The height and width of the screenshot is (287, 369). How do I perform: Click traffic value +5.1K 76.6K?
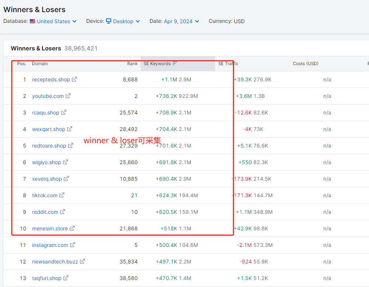pos(253,146)
